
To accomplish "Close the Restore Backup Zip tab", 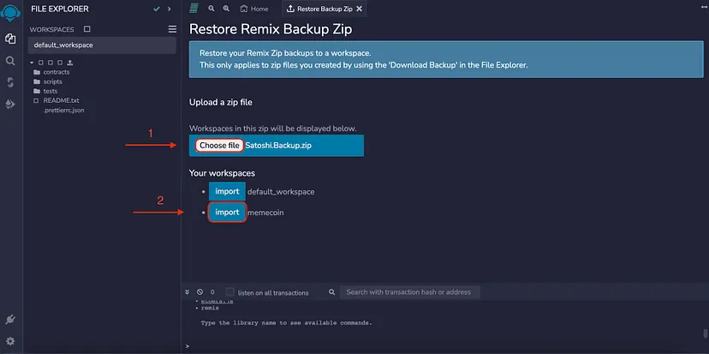I will click(359, 9).
